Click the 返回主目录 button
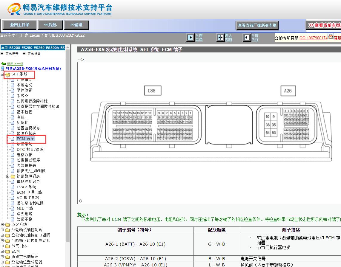The image size is (341, 267). point(20,25)
